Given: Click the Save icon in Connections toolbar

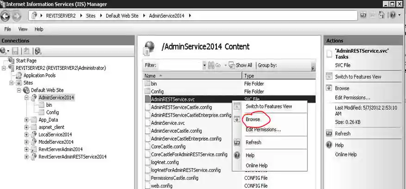Looking at the screenshot, I should (x=15, y=51).
